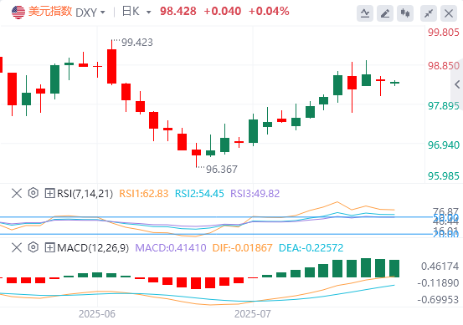
Task: Switch chart style via candlestick icon
Action: [x=405, y=13]
